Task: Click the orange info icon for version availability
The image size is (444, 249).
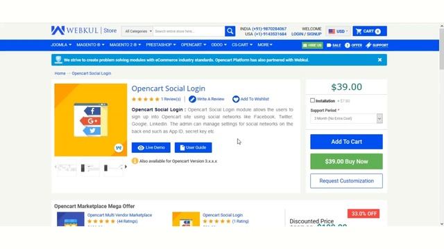Action: point(135,161)
